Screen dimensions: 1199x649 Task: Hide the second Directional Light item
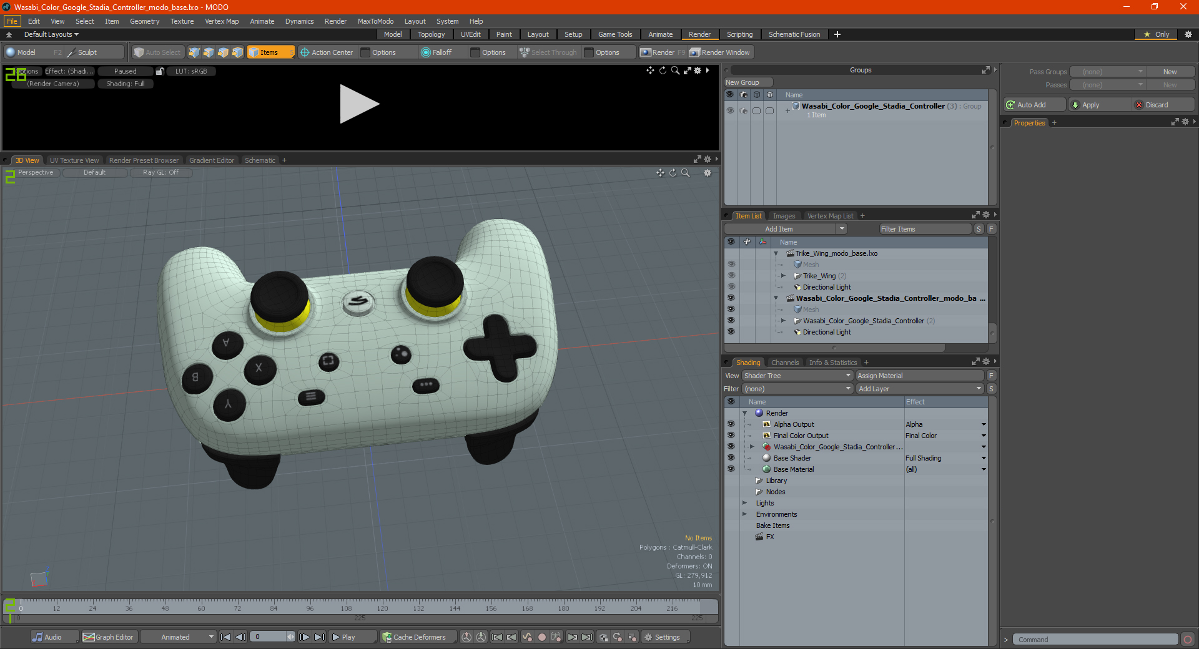point(731,332)
